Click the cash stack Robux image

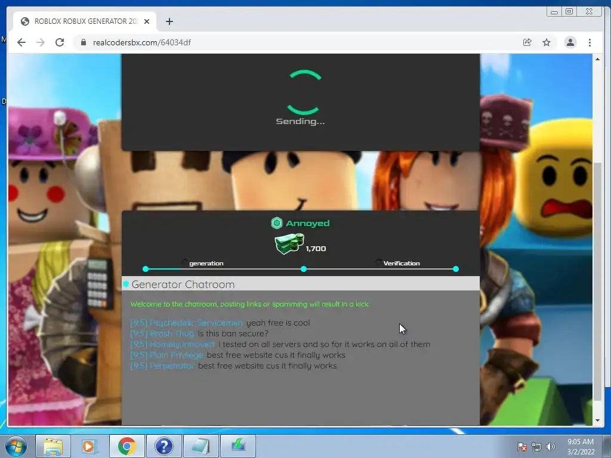pos(289,243)
